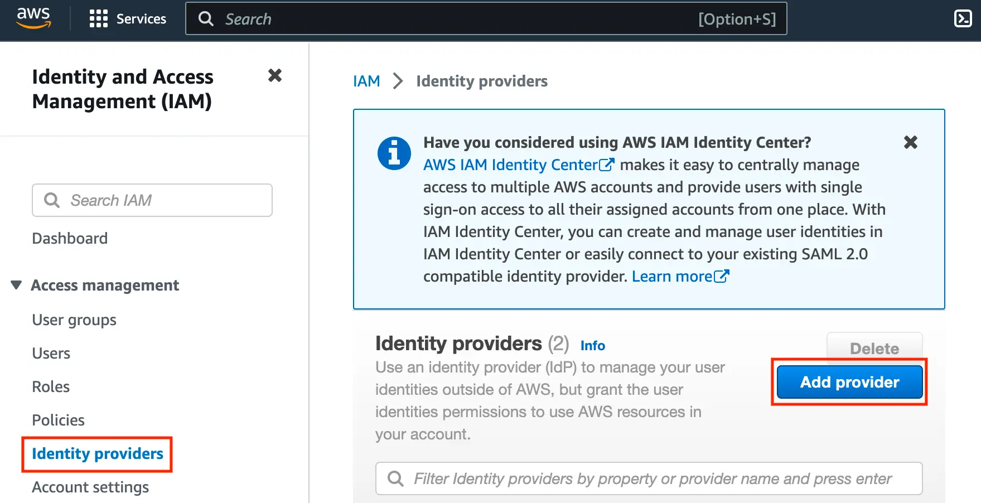
Task: Select Dashboard in the sidebar
Action: click(70, 239)
